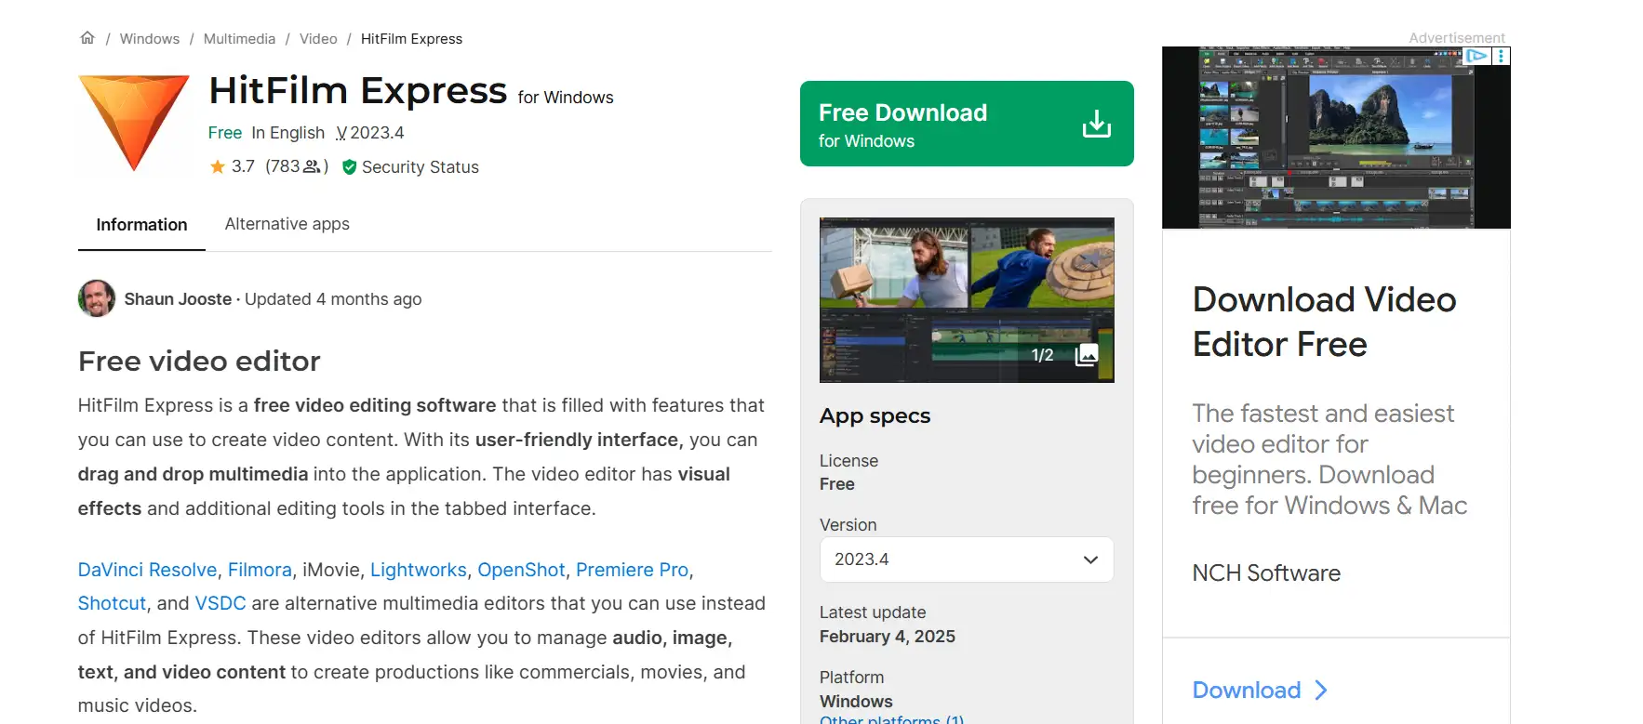Screen dimensions: 1643x724
Task: Open the Filmora link
Action: tap(260, 570)
